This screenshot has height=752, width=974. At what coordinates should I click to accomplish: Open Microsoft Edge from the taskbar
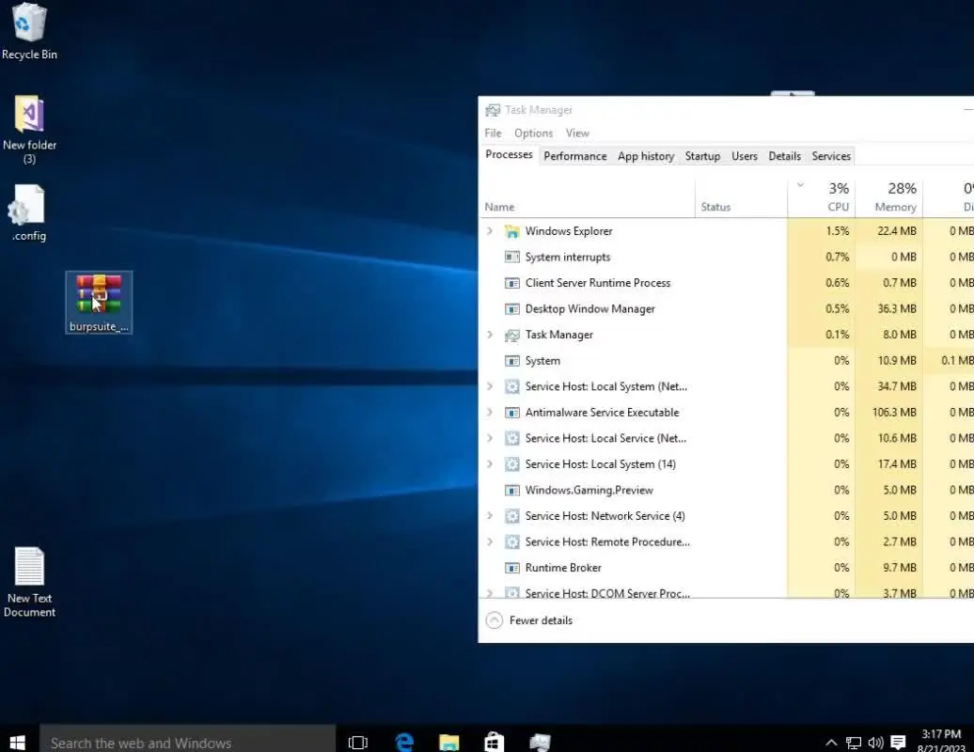click(x=404, y=742)
